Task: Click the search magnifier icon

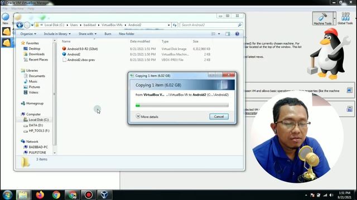Action: point(239,25)
